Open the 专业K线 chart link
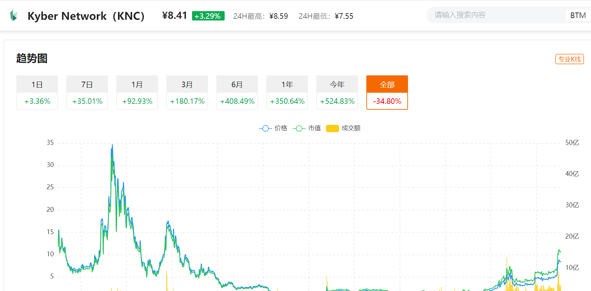The width and height of the screenshot is (591, 291). pyautogui.click(x=569, y=59)
